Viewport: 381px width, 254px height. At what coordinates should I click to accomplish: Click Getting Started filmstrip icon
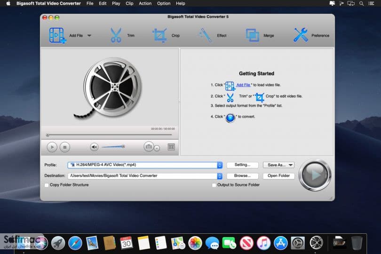pyautogui.click(x=230, y=86)
